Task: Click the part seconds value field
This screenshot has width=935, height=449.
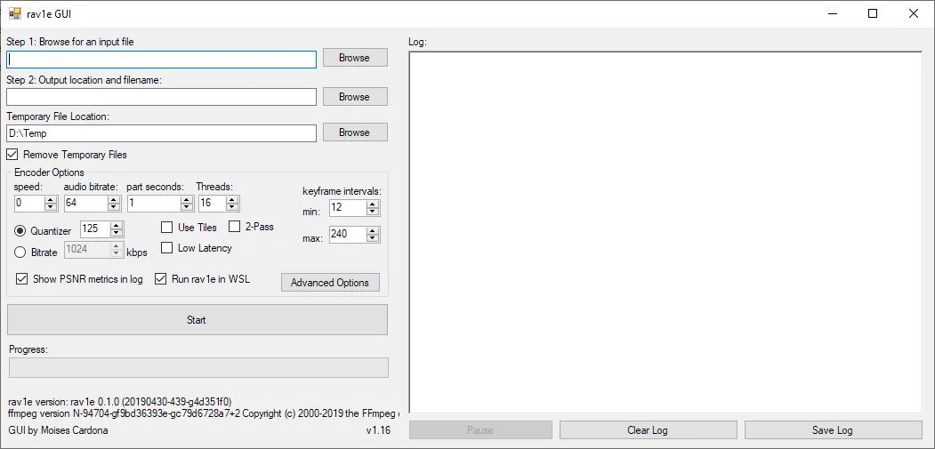Action: 153,204
